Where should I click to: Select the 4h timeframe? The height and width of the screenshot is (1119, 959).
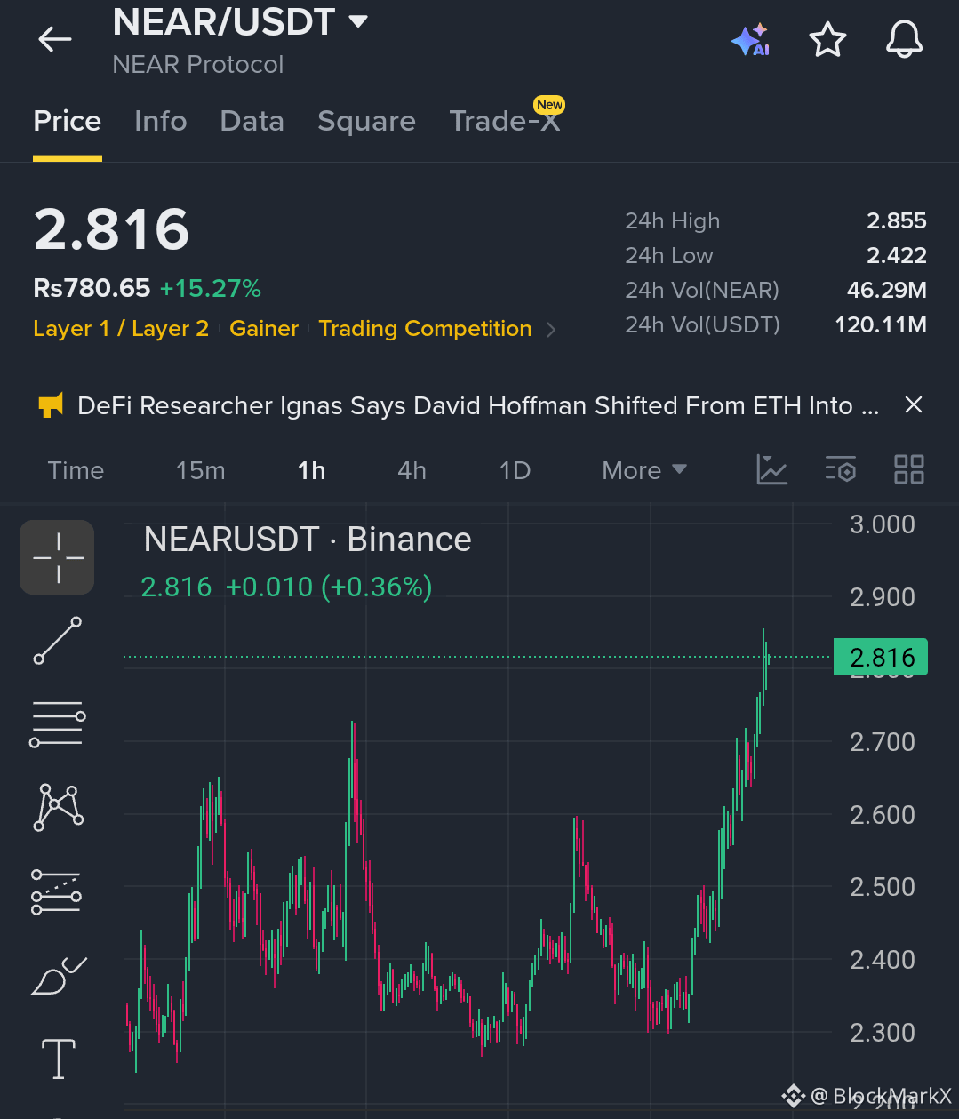point(412,470)
